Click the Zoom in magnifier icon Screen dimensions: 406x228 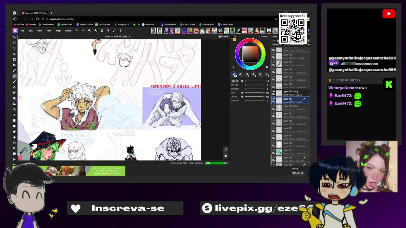89,31
